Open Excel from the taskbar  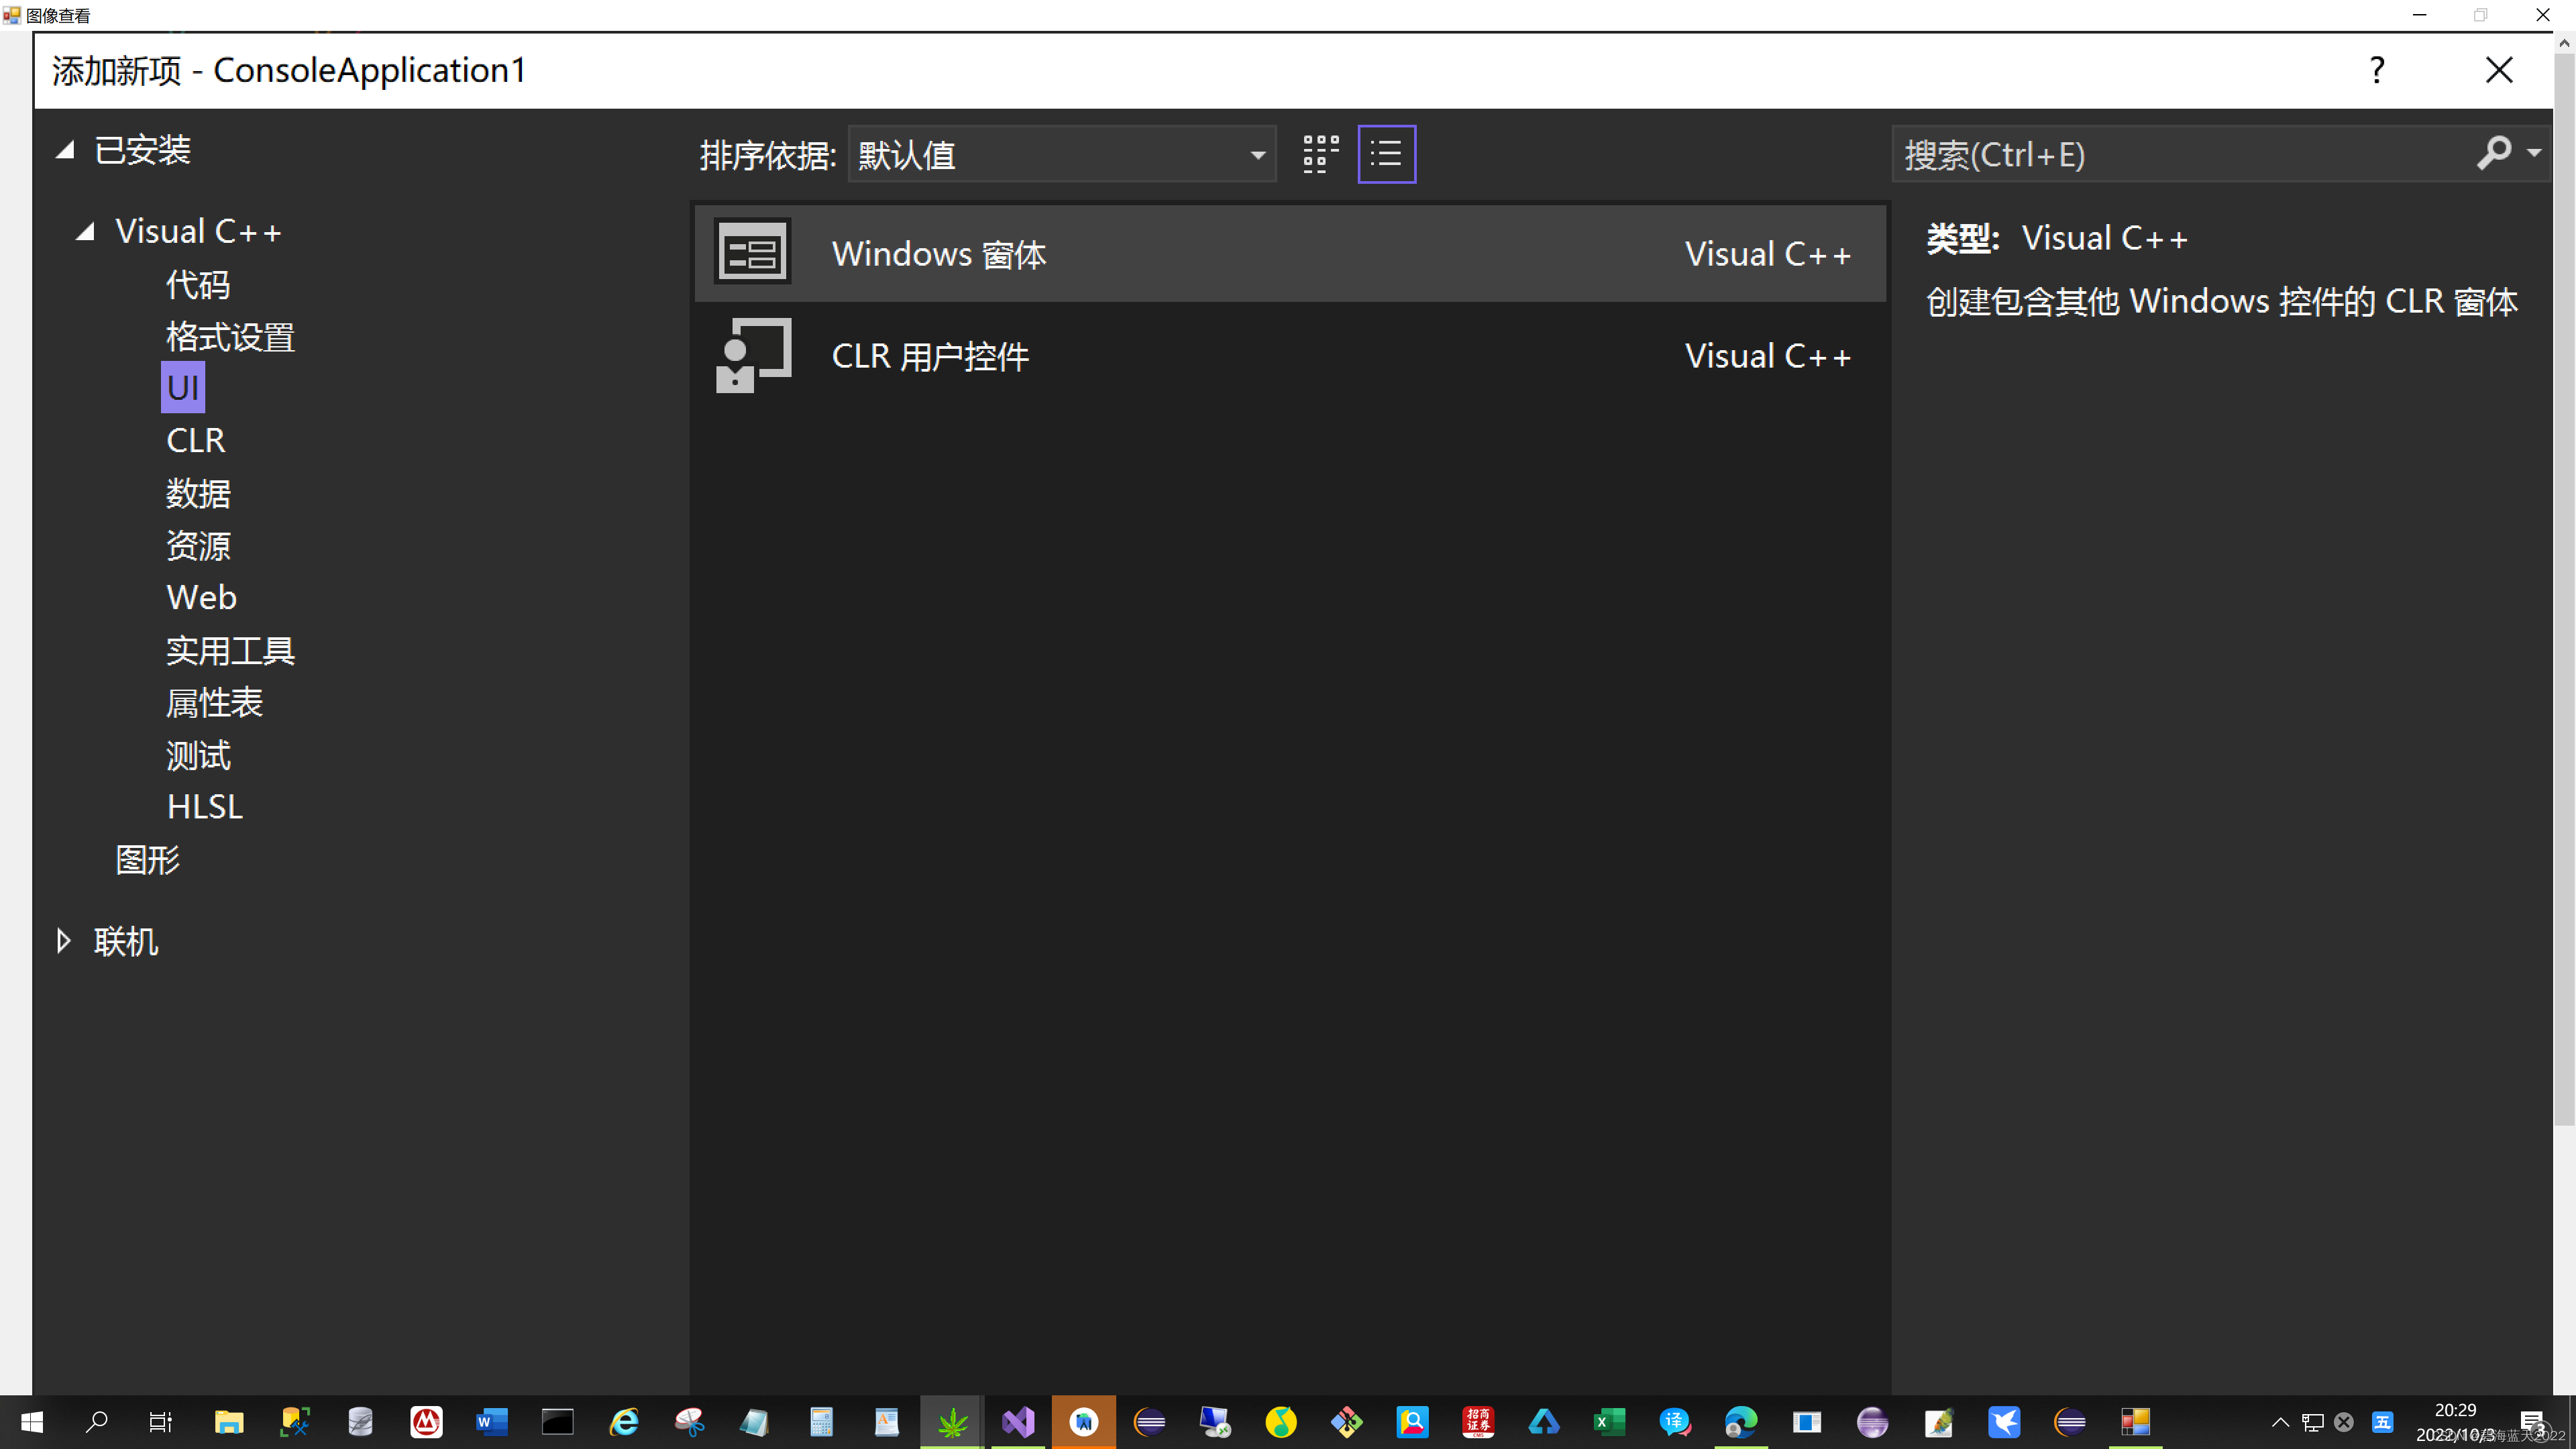[1609, 1421]
